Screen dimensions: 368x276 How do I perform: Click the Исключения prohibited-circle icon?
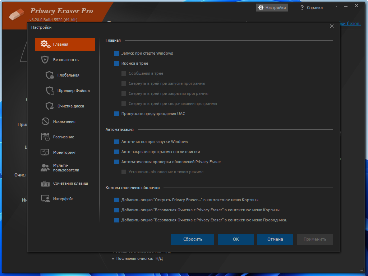tap(45, 121)
